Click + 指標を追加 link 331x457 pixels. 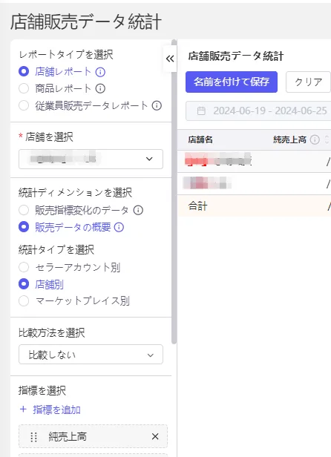(x=50, y=410)
